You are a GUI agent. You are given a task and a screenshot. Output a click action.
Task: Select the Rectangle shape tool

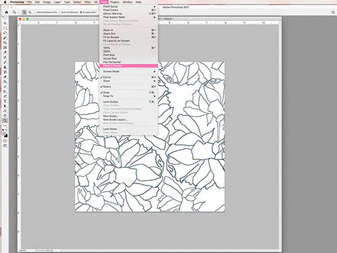tap(5, 111)
